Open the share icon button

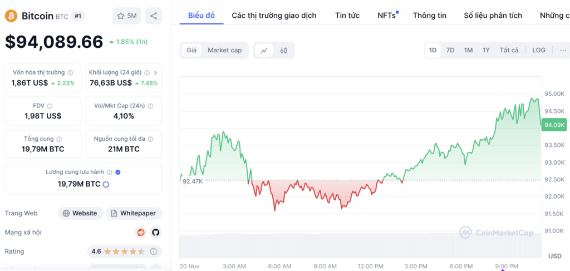[154, 16]
